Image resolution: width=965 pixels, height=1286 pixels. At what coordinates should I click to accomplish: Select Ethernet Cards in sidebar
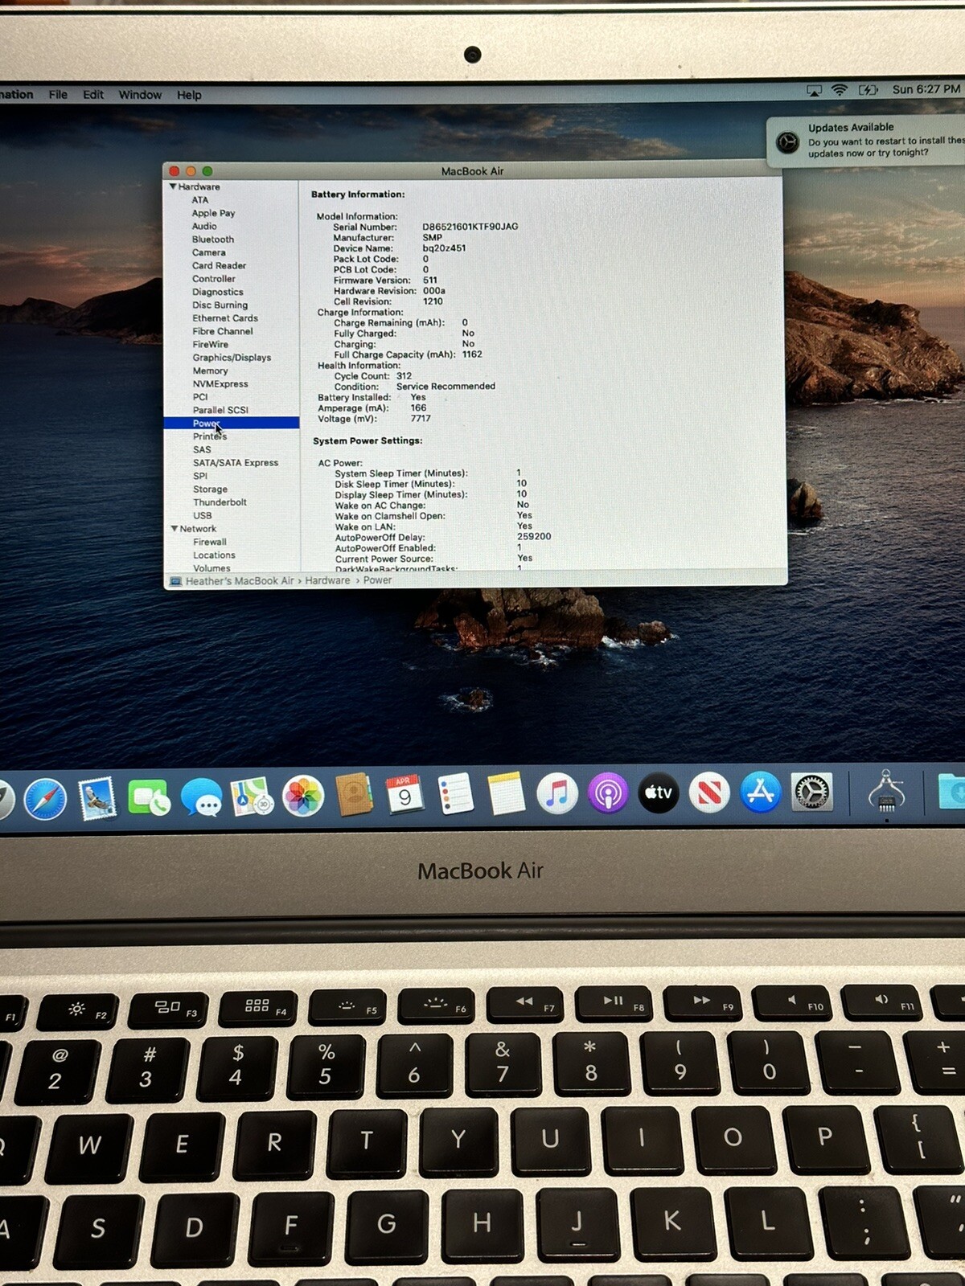(224, 318)
